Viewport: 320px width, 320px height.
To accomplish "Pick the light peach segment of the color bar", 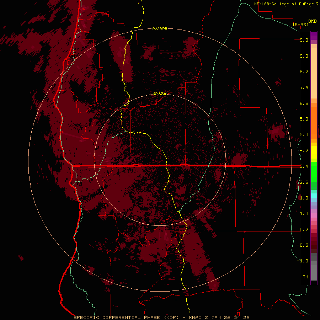I will pyautogui.click(x=314, y=73).
